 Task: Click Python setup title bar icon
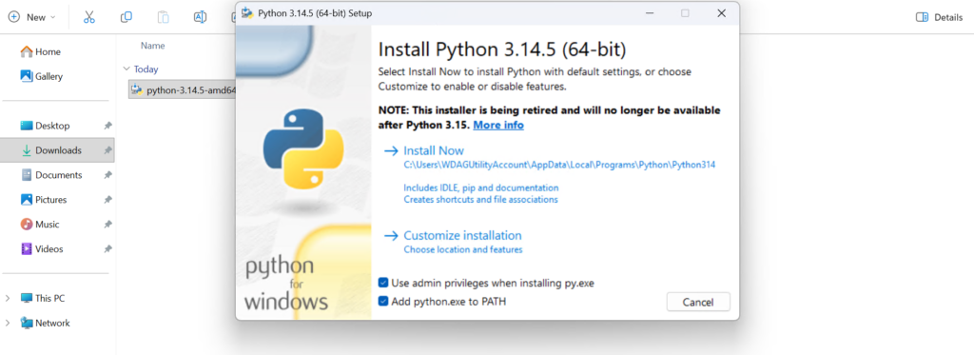coord(246,13)
